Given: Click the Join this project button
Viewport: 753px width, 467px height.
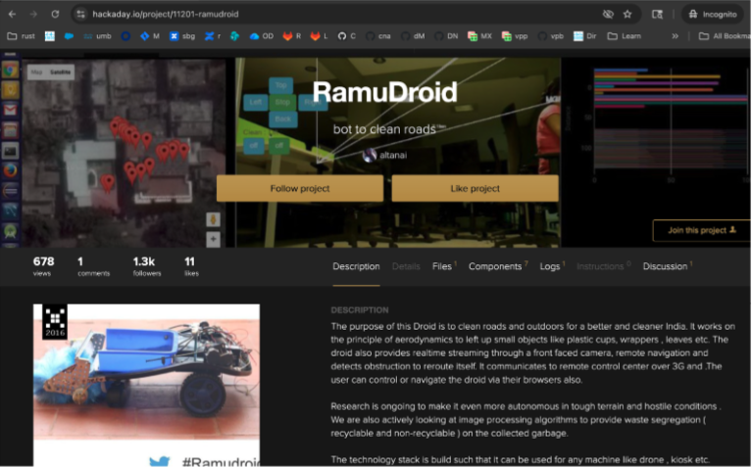Looking at the screenshot, I should tap(702, 230).
